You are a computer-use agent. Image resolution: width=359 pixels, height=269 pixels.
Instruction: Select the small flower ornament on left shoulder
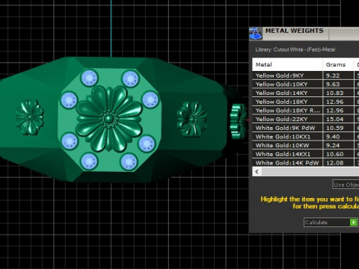[x=29, y=117]
